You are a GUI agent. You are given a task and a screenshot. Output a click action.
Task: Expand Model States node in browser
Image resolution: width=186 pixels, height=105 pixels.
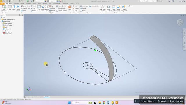coord(1,19)
